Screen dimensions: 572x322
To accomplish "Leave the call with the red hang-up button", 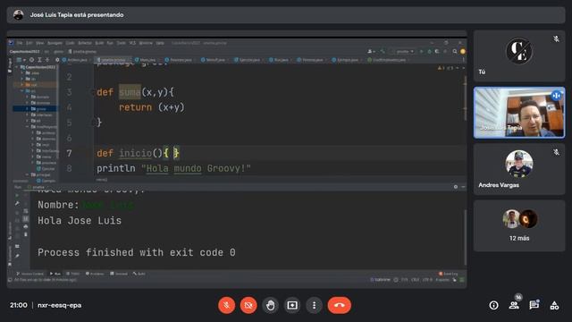I will 340,305.
